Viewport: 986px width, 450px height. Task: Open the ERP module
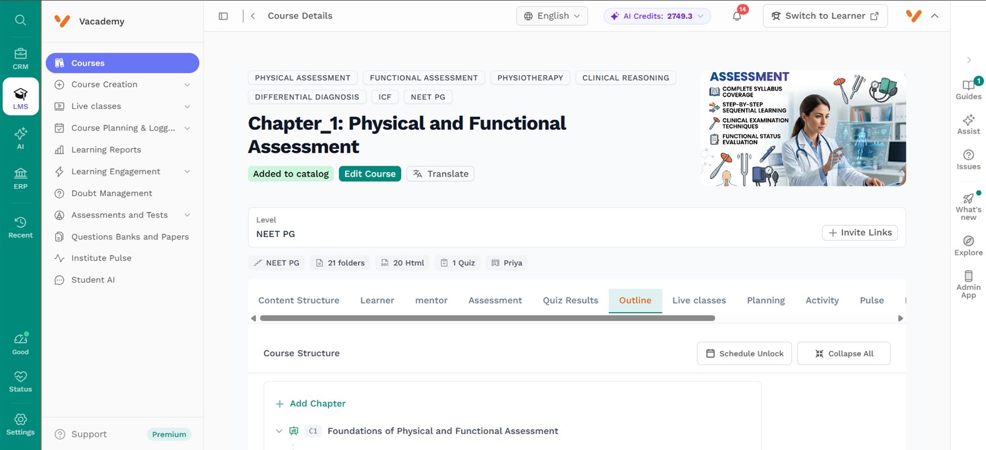tap(20, 179)
